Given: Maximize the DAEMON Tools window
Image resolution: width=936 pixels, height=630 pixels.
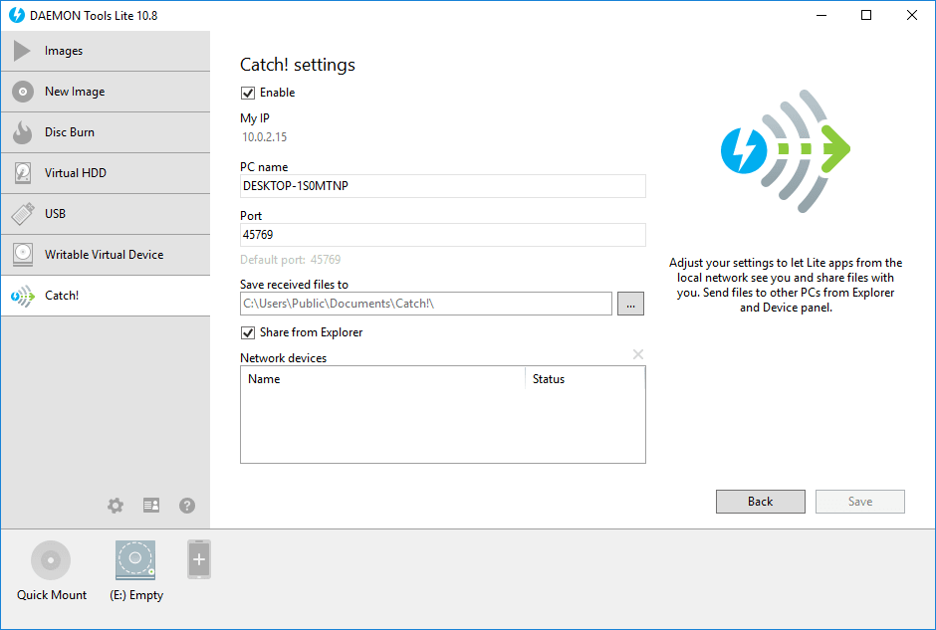Looking at the screenshot, I should 866,16.
